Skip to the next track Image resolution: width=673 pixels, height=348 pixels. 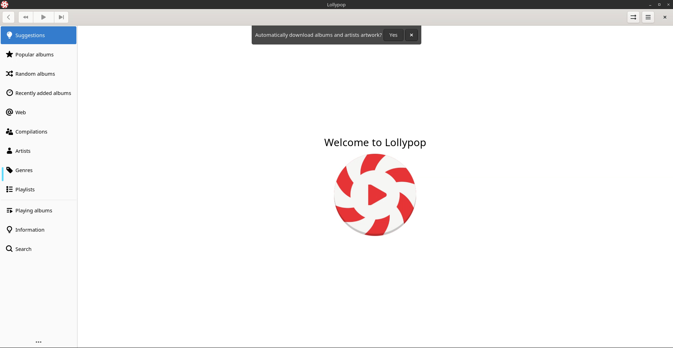(61, 17)
